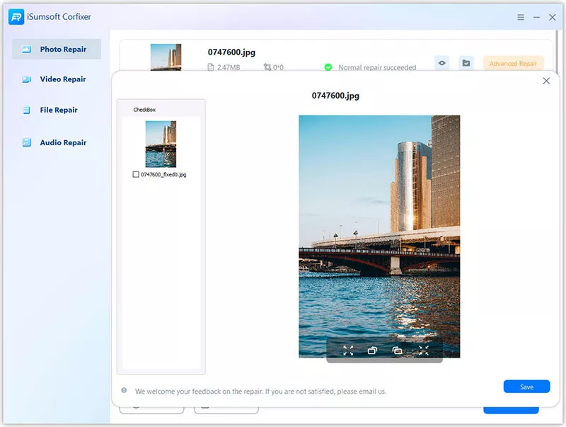Image resolution: width=566 pixels, height=427 pixels.
Task: Close the preview dialog
Action: point(546,81)
